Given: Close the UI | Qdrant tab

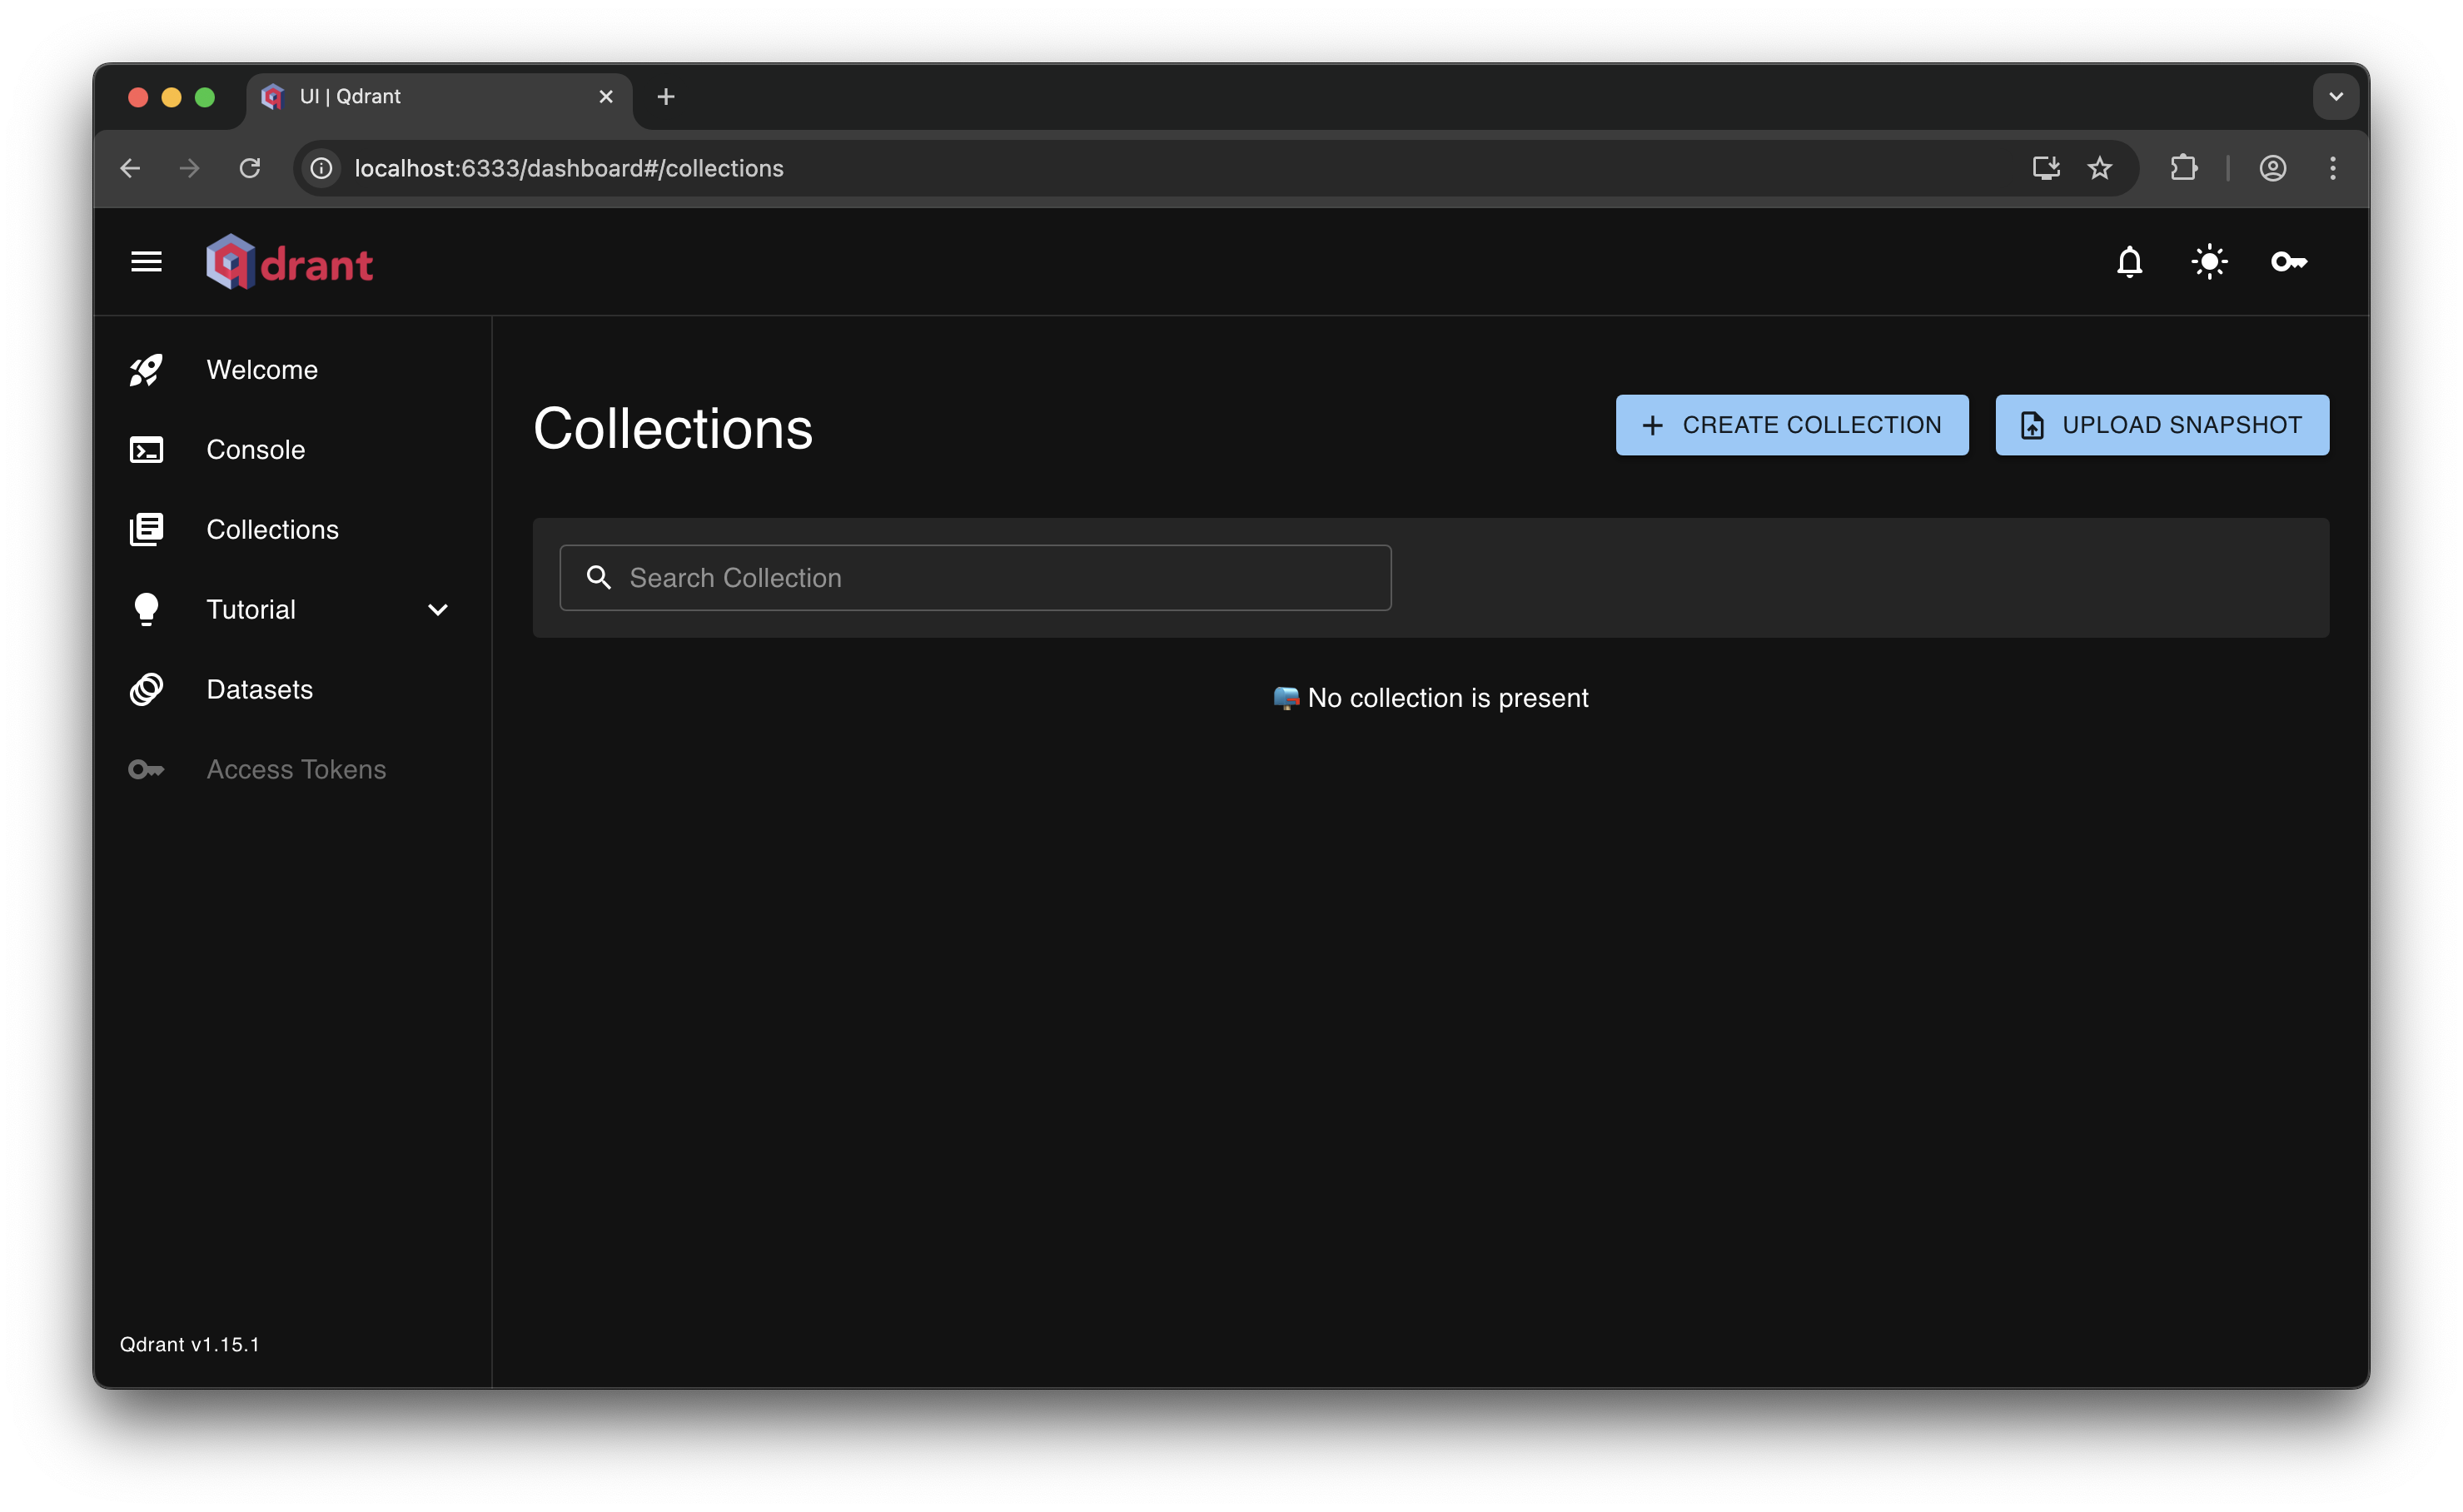Looking at the screenshot, I should [x=606, y=97].
